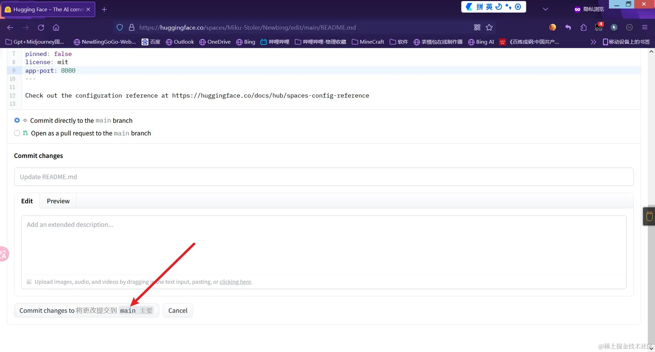Open a new tab with the plus icon
Viewport: 655px width, 352px height.
click(104, 10)
